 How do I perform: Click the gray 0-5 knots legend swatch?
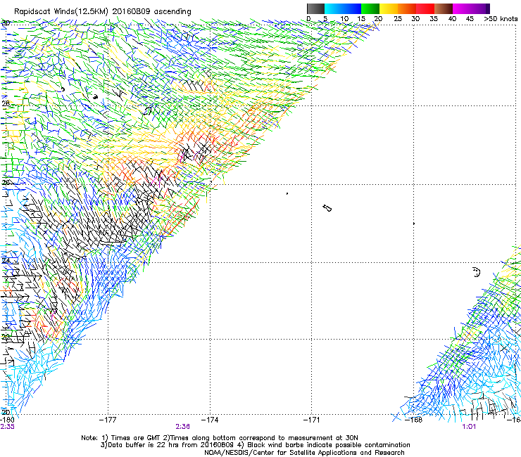(x=315, y=8)
